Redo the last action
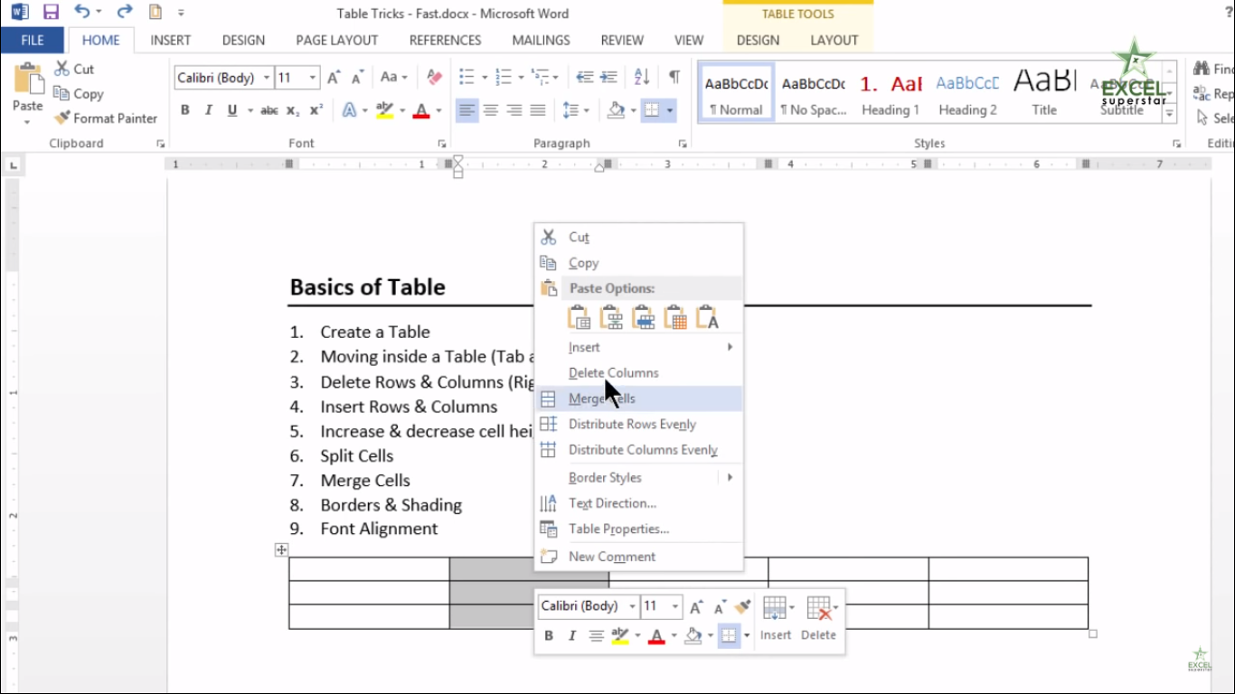This screenshot has height=694, width=1235. [125, 13]
